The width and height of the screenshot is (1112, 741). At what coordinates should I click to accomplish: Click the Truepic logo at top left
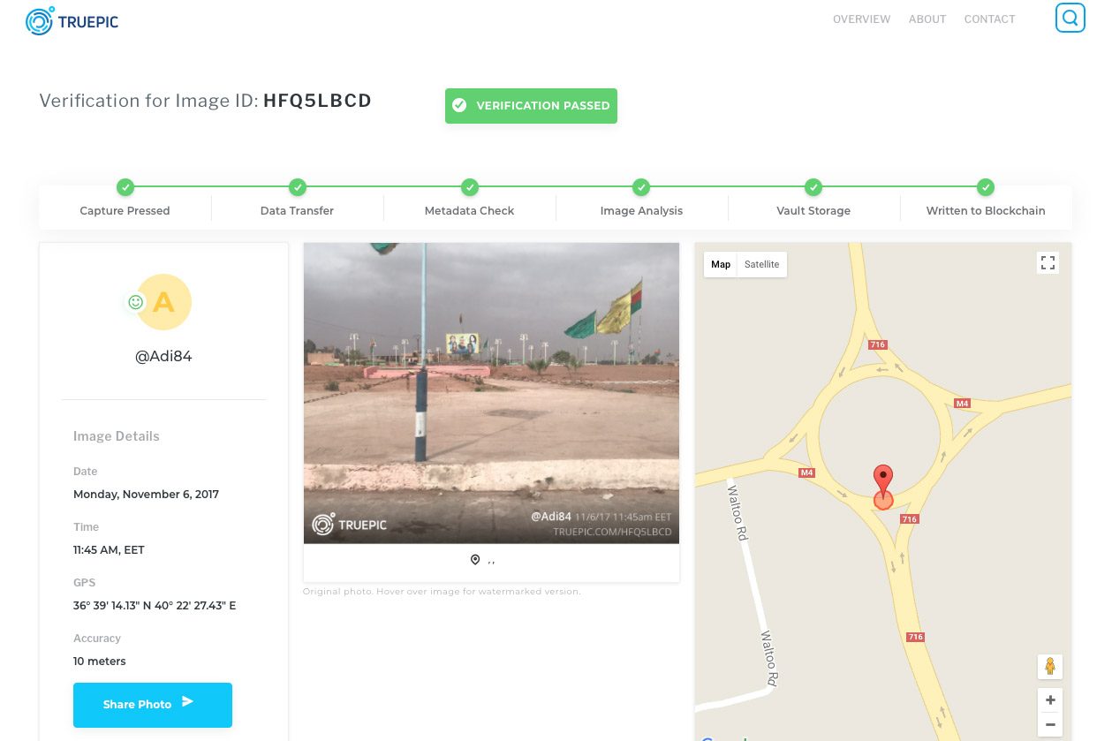click(x=72, y=21)
